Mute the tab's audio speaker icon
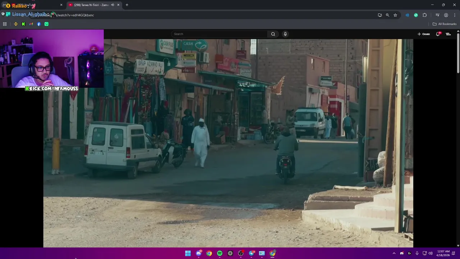 click(112, 5)
